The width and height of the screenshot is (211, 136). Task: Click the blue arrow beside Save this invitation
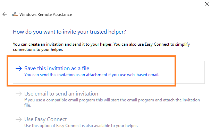pos(19,69)
